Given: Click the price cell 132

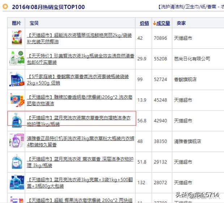Looking at the screenshot, I should tap(141, 182).
